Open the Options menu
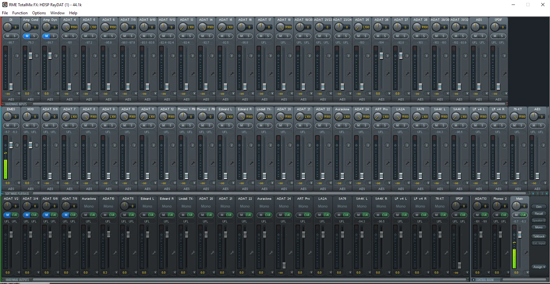This screenshot has height=284, width=550. pyautogui.click(x=39, y=13)
